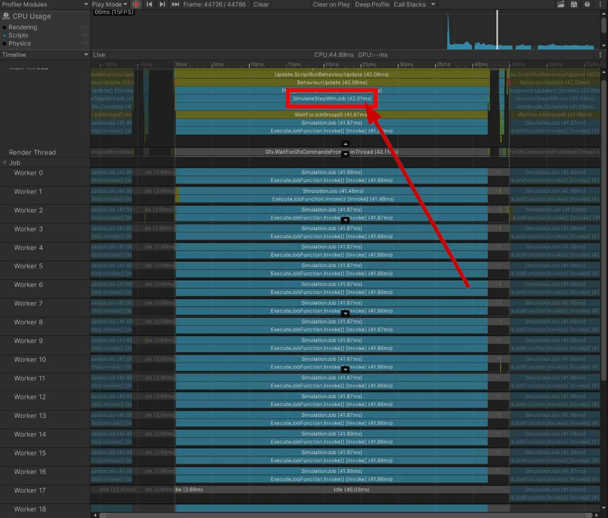Click the record profiling button
Viewport: 608px width, 518px height.
136,4
